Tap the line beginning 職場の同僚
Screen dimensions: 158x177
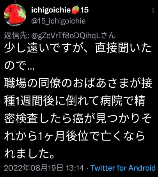tap(78, 83)
